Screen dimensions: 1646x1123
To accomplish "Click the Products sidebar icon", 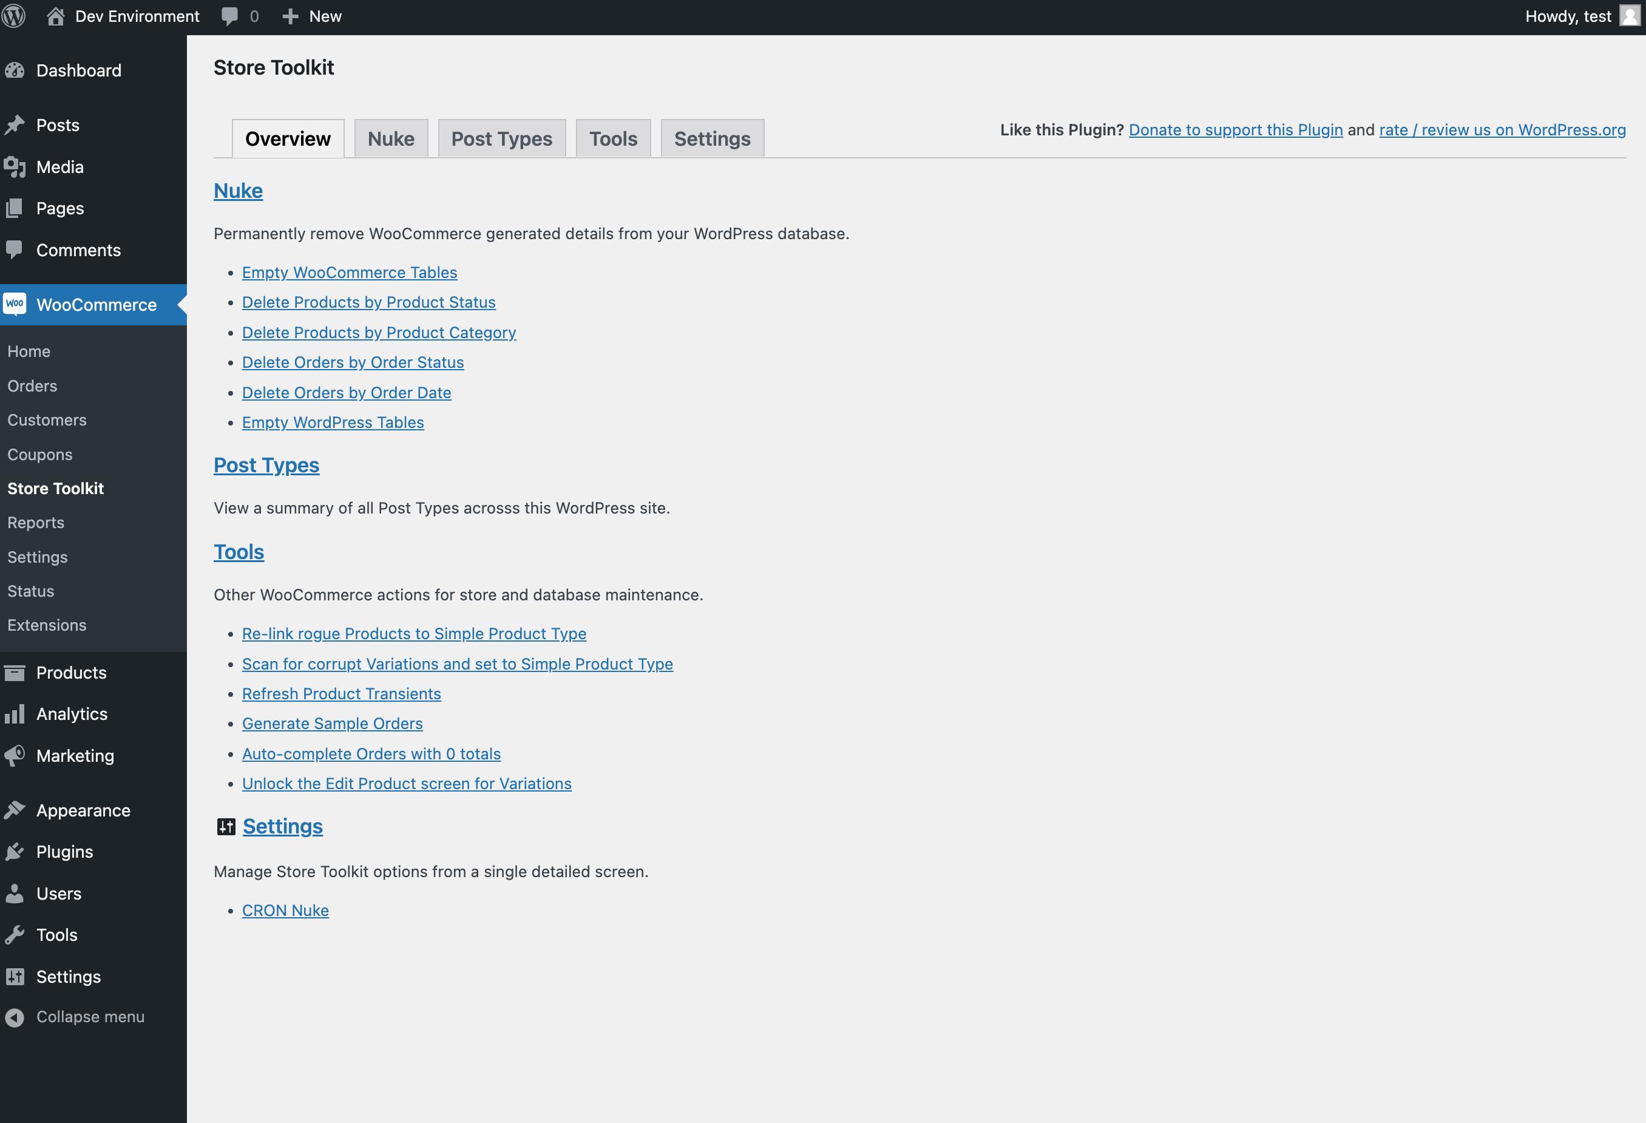I will pos(18,671).
